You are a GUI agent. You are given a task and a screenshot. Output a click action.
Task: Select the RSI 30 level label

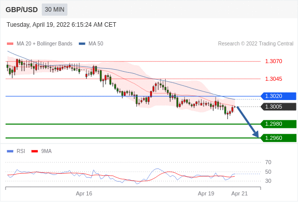268,181
